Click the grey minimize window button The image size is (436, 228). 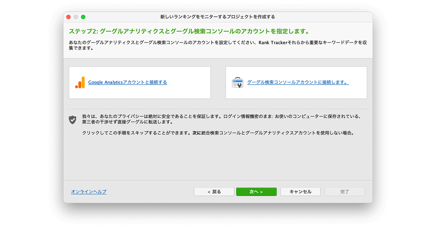tap(76, 17)
